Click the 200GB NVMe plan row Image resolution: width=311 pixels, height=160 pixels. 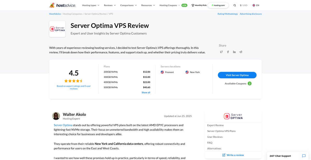pyautogui.click(x=127, y=72)
